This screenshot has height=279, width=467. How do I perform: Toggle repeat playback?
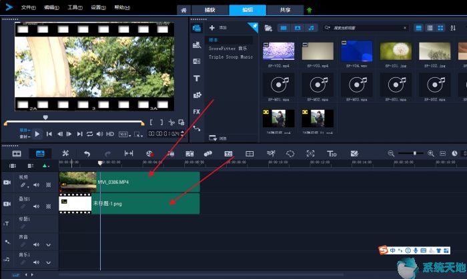pos(89,134)
